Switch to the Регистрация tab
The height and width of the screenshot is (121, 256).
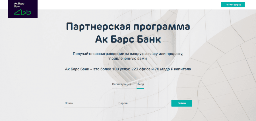[122, 84]
